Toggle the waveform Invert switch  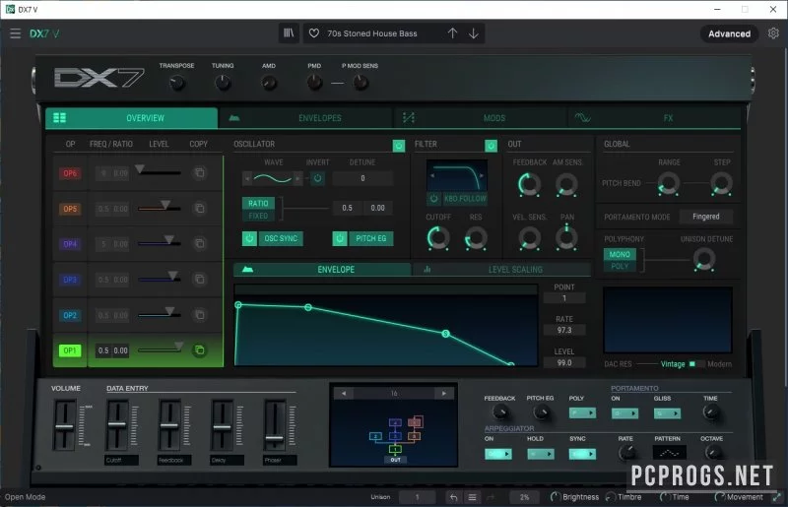pos(317,178)
